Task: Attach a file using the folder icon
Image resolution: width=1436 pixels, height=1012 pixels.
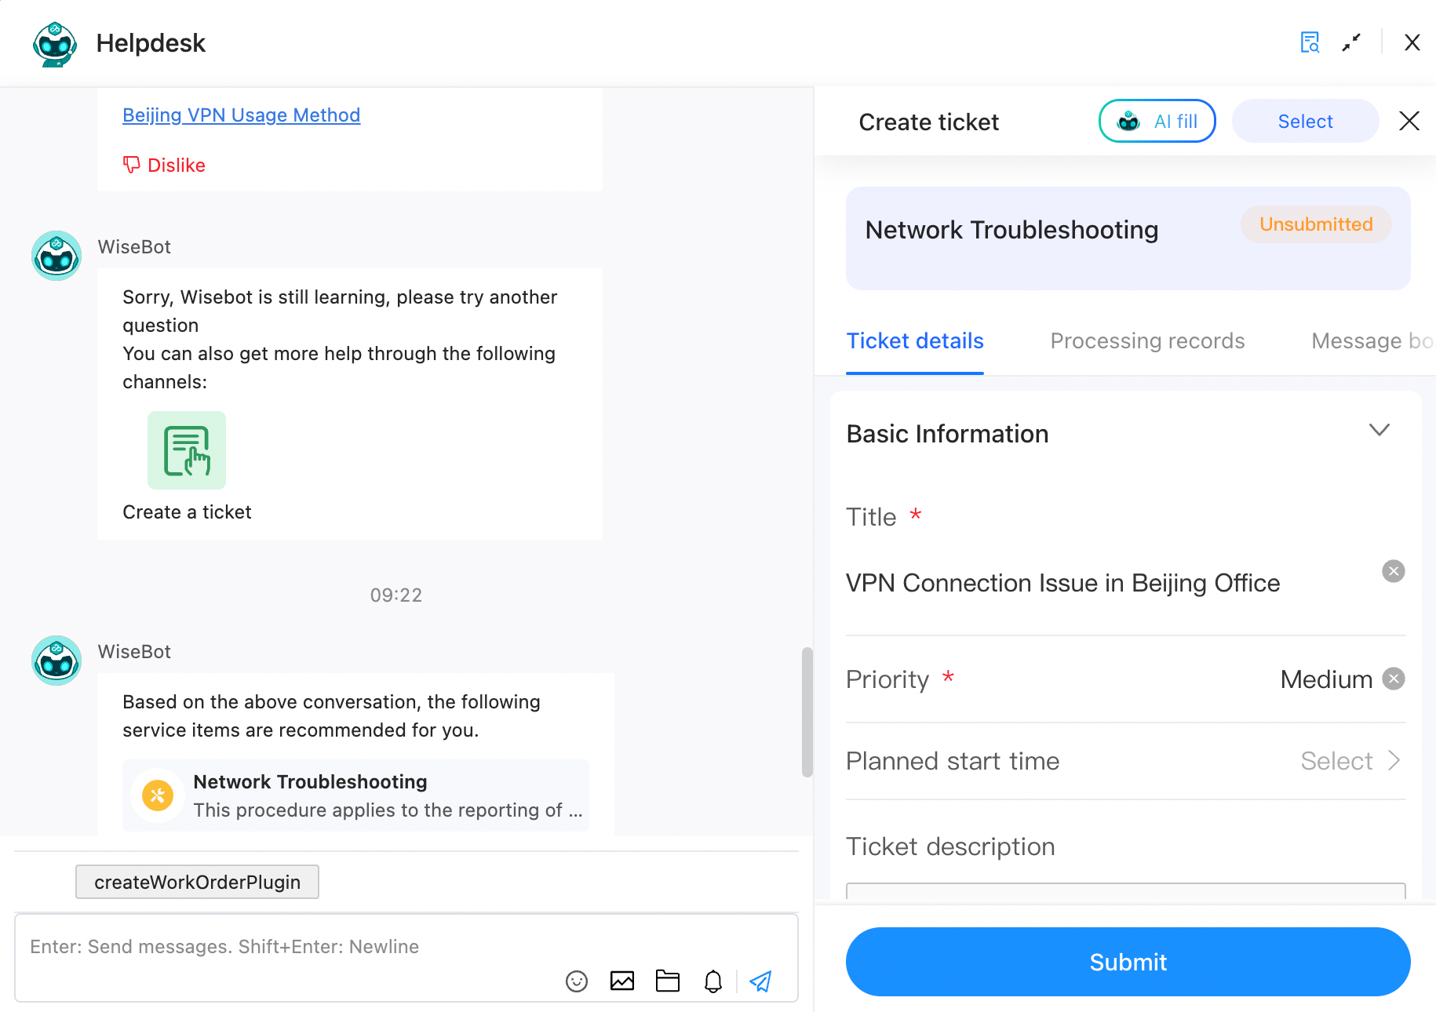Action: click(x=668, y=981)
